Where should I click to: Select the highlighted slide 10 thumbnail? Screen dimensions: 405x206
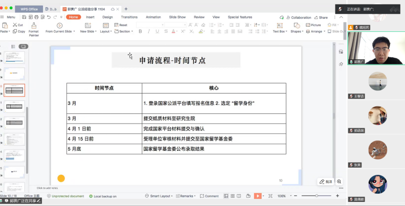click(x=15, y=90)
